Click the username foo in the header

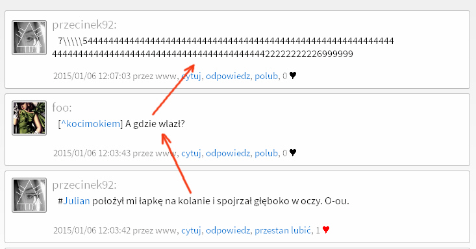62,108
